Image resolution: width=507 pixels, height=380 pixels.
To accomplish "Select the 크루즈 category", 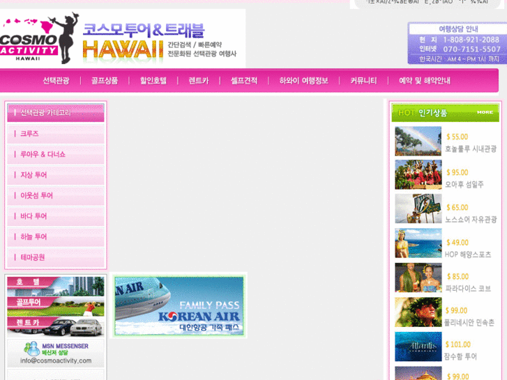I will point(56,134).
